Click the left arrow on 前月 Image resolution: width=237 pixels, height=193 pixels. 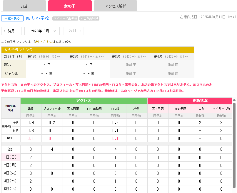click(x=5, y=31)
